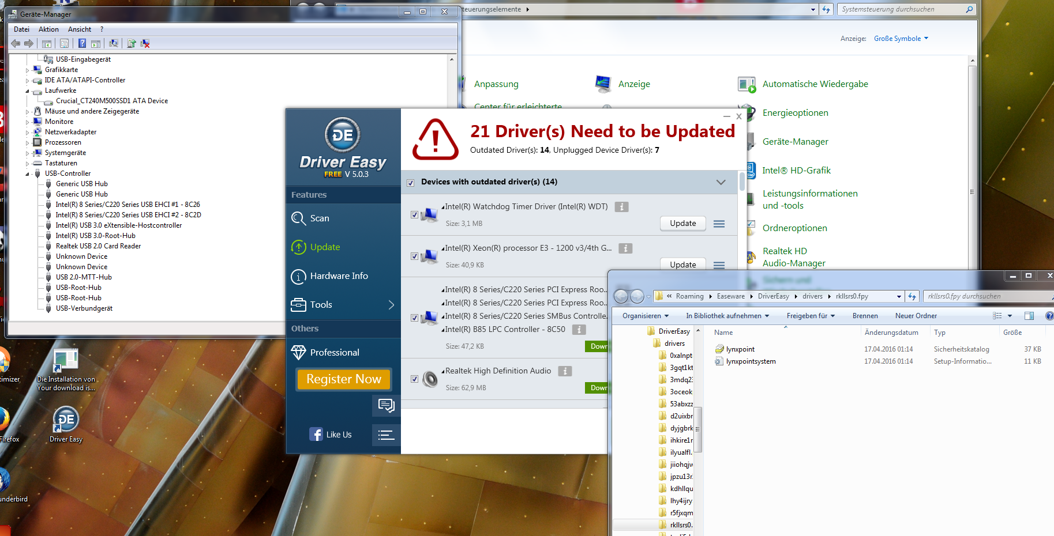This screenshot has height=536, width=1054.
Task: Click the Explorer forward navigation button
Action: [x=637, y=296]
